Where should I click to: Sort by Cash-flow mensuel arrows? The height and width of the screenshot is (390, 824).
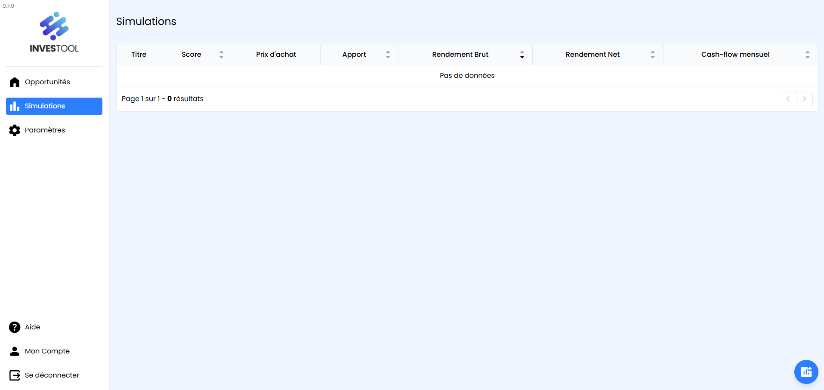tap(808, 55)
